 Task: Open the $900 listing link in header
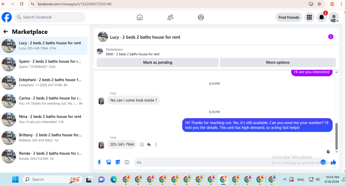click(133, 54)
